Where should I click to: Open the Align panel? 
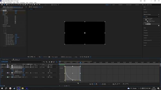point(145,28)
